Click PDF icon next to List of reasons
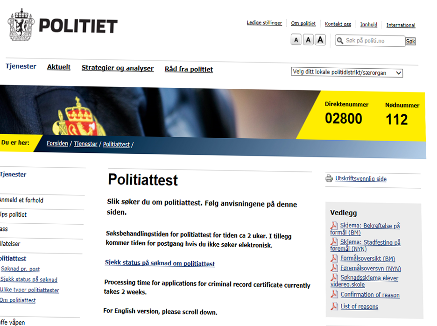The width and height of the screenshot is (437, 326). (334, 306)
